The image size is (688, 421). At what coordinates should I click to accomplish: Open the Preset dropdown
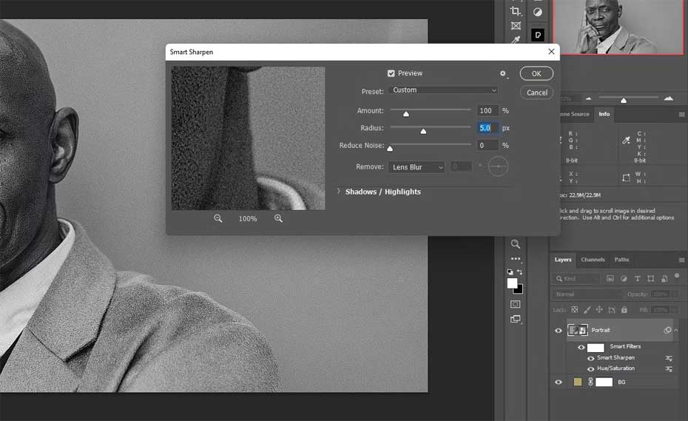443,90
